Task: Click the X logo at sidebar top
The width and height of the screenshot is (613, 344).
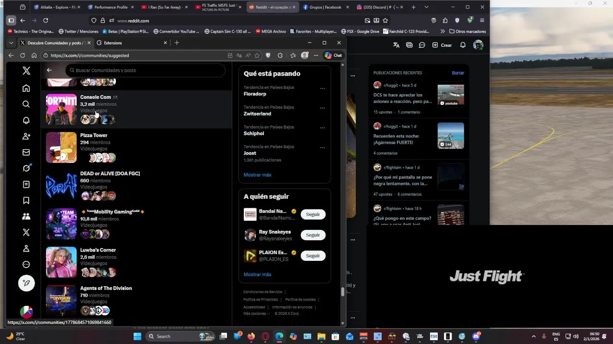Action: pyautogui.click(x=26, y=71)
